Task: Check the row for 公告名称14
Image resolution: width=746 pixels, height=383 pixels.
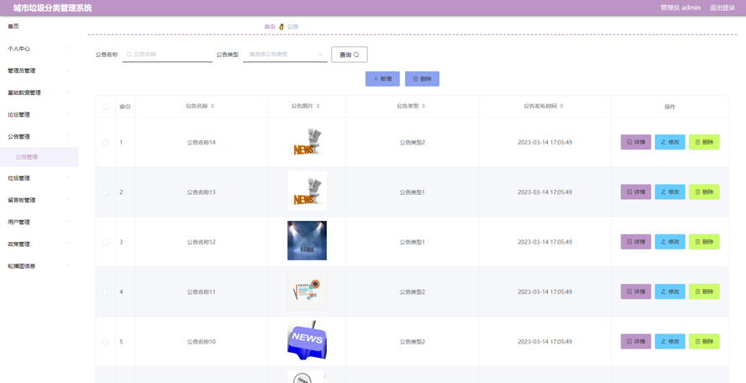Action: point(106,142)
